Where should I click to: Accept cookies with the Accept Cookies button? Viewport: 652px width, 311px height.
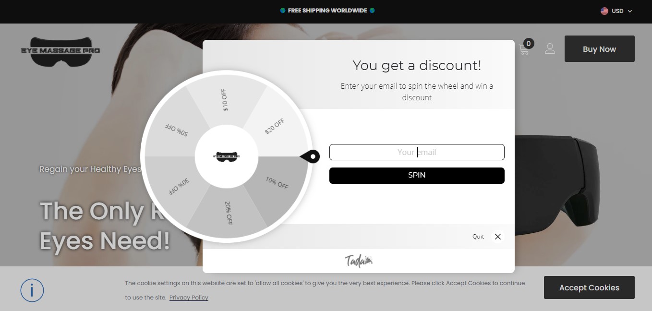589,287
